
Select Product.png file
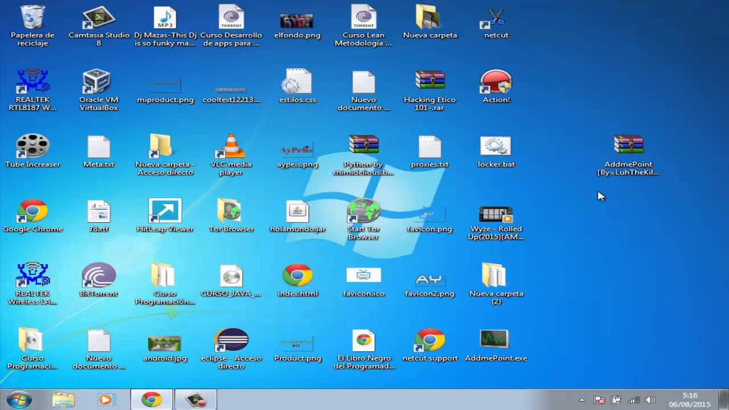297,344
